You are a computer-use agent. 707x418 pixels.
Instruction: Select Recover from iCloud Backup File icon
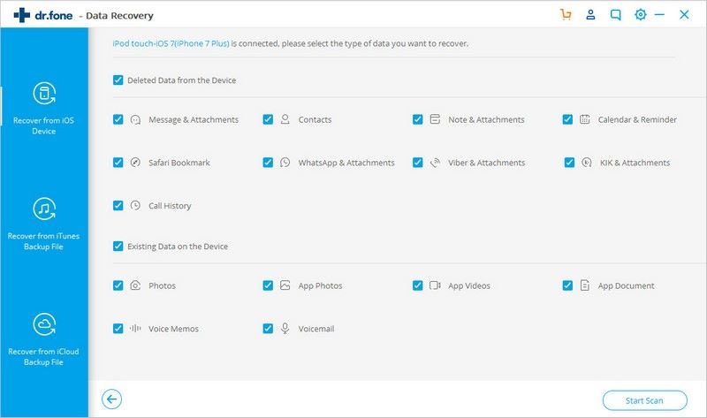click(x=43, y=324)
